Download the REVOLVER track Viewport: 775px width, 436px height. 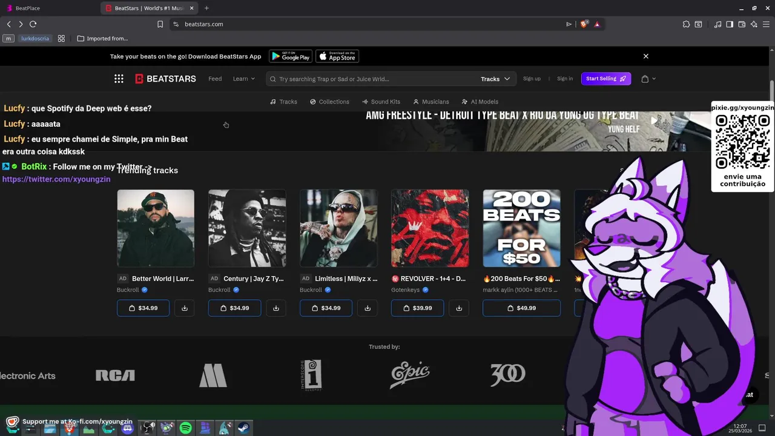[459, 308]
